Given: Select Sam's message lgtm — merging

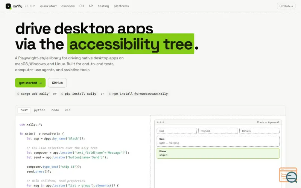Looking at the screenshot, I should (218, 141).
